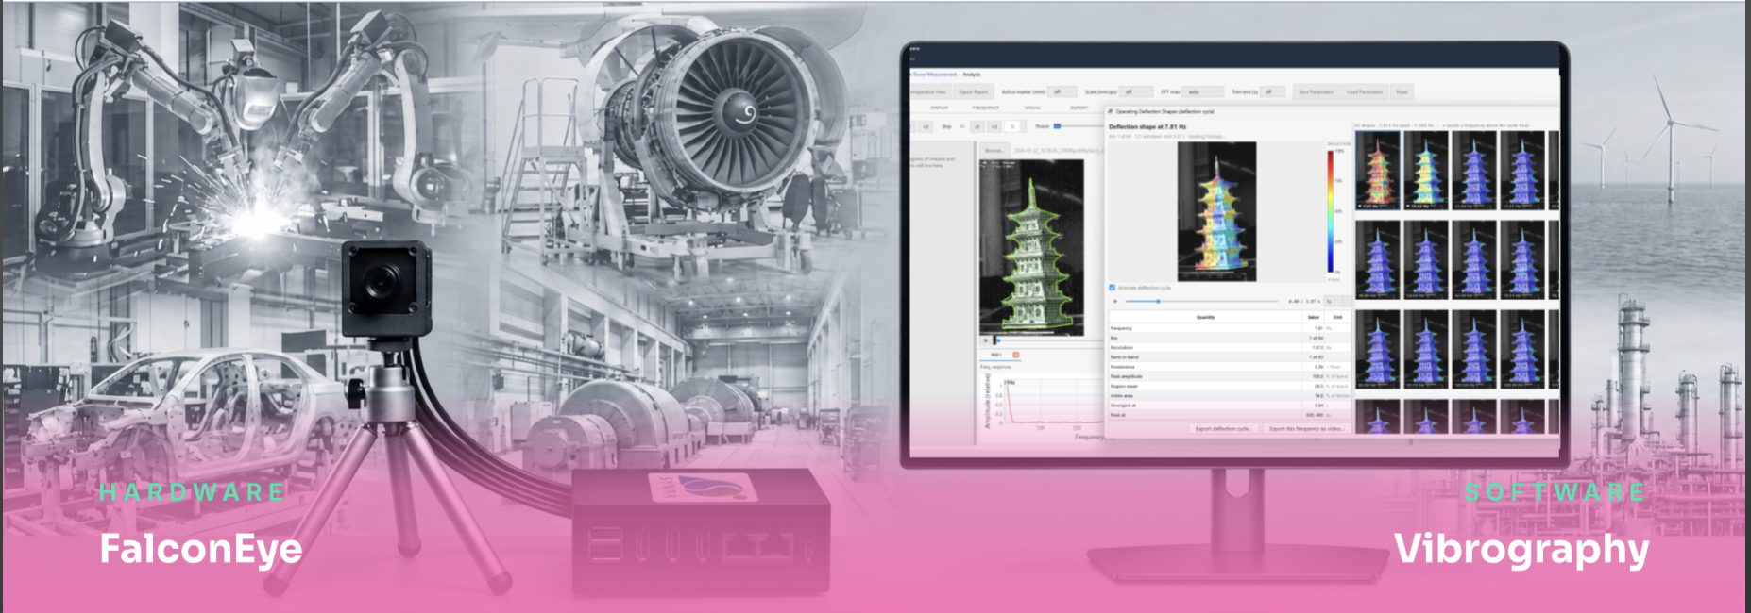Click the Save Parameters button

click(x=1317, y=92)
